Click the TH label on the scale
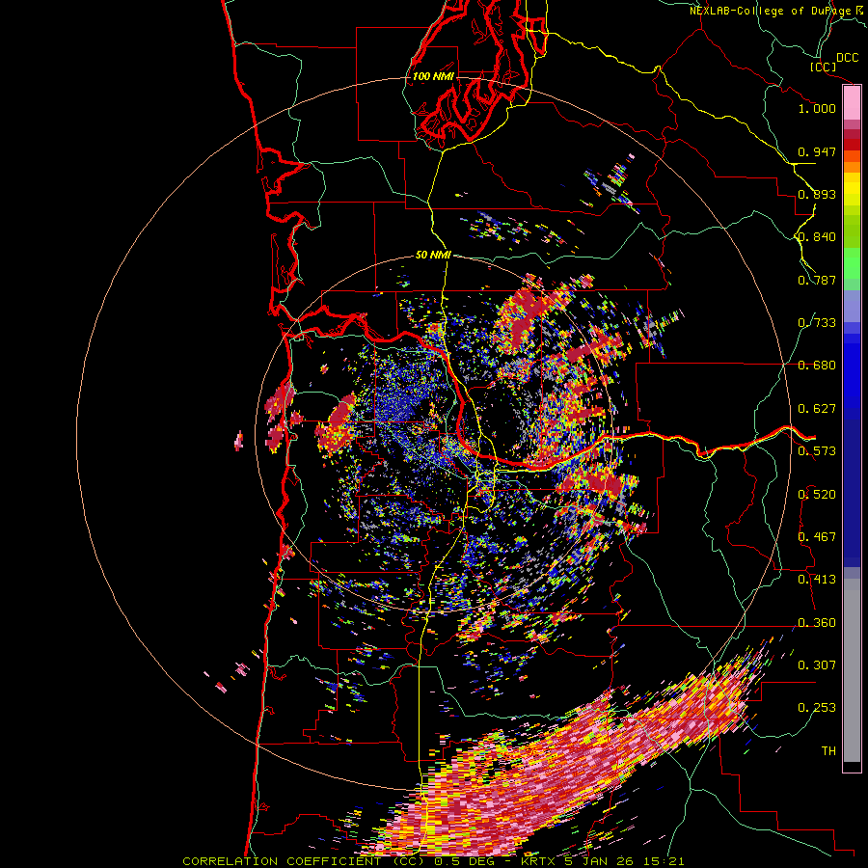Screen dimensions: 868x868 (x=828, y=751)
